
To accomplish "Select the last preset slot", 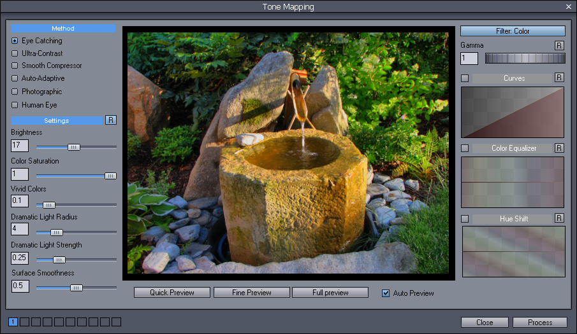I will [x=116, y=322].
